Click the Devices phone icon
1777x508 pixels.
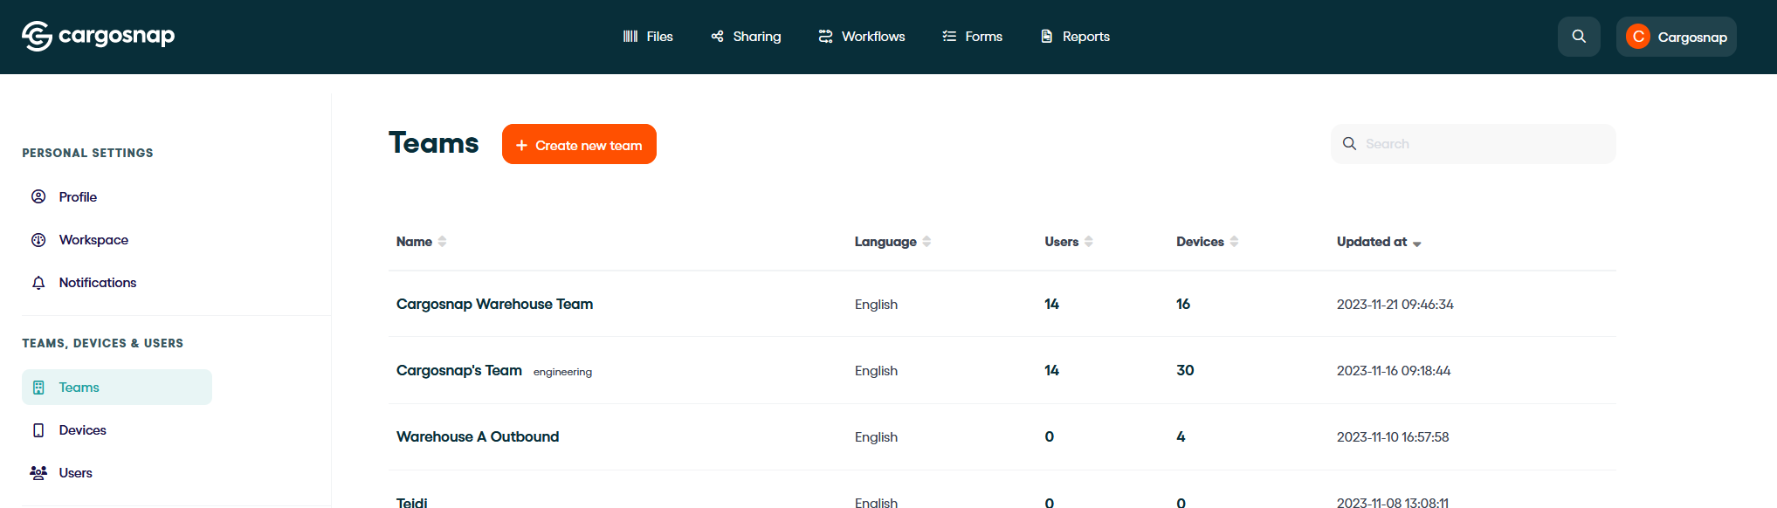[x=38, y=430]
